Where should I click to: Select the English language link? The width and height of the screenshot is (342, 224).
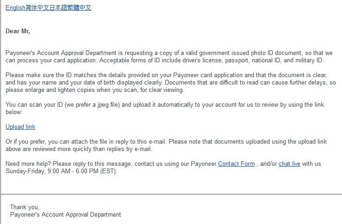pyautogui.click(x=16, y=8)
